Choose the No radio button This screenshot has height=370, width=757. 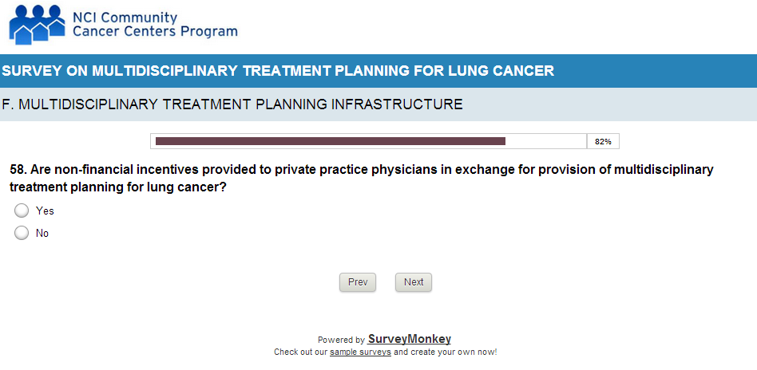click(22, 233)
